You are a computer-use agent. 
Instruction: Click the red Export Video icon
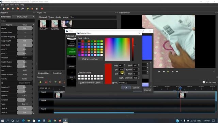click(42, 9)
